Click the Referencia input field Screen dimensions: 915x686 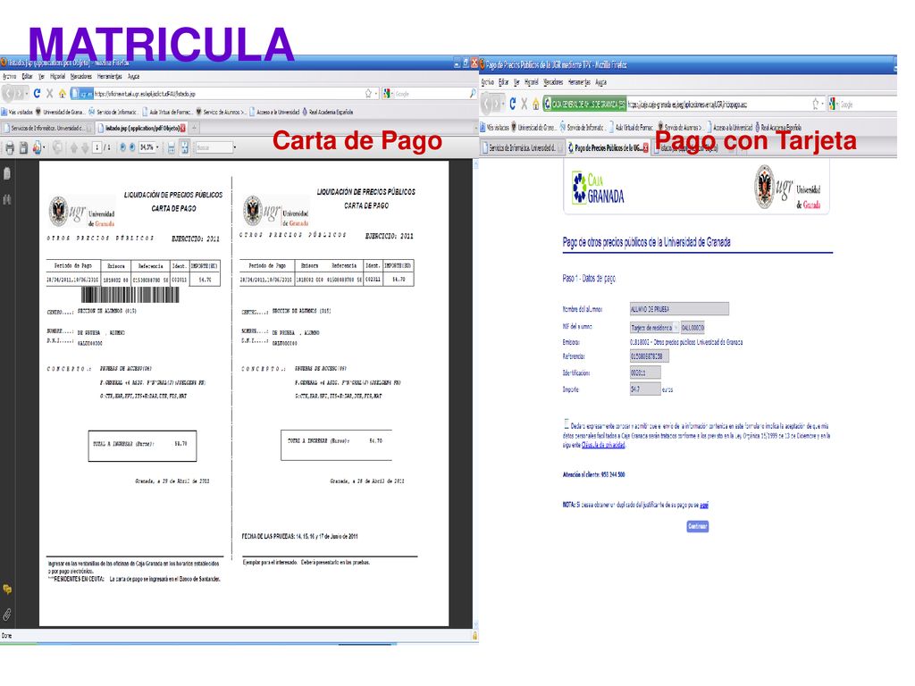(x=650, y=356)
